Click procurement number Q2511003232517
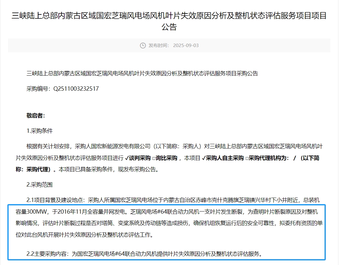339x265 pixels. point(76,89)
